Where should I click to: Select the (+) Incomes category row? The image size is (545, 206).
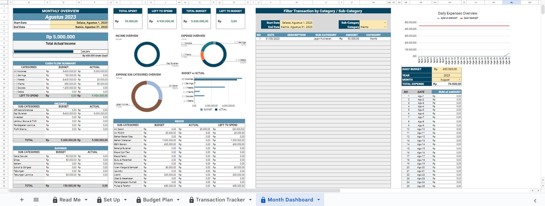60,71
